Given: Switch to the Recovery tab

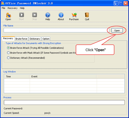Looking at the screenshot, I should click(x=8, y=38).
